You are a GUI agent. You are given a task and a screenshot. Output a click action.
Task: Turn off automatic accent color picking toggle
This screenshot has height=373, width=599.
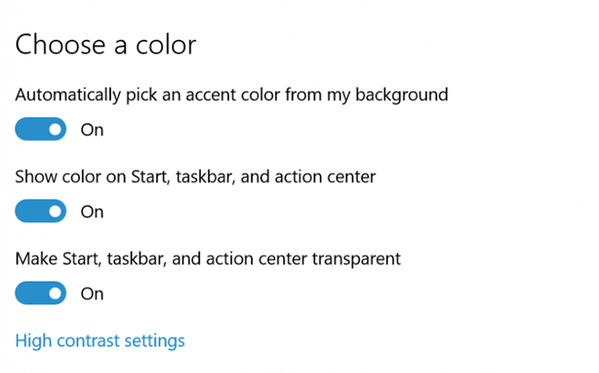40,129
